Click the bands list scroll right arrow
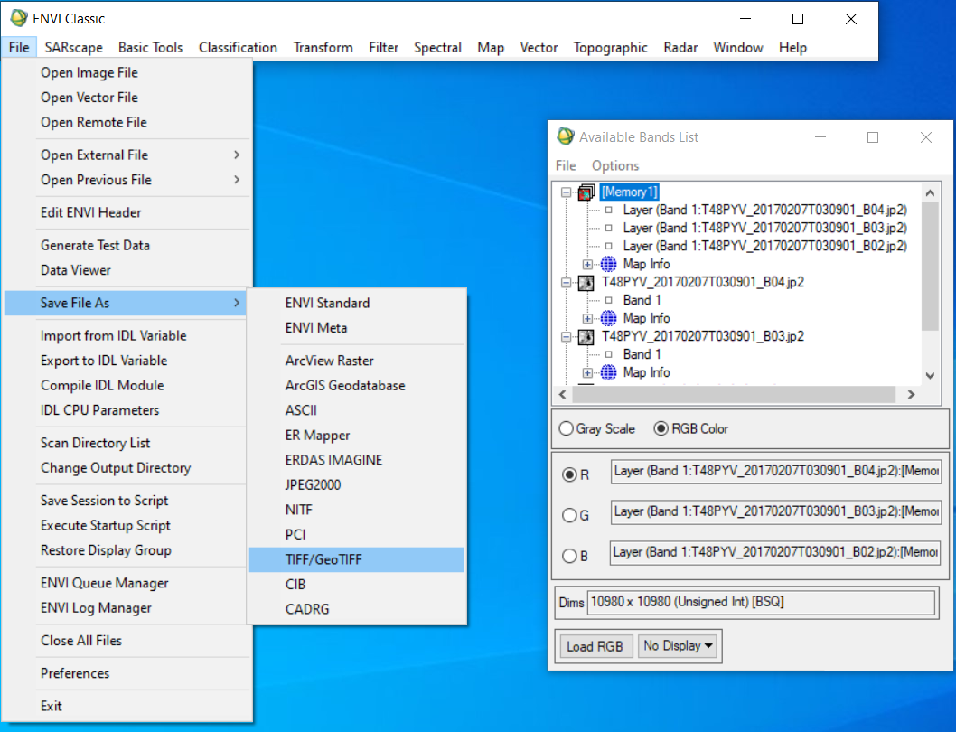The width and height of the screenshot is (956, 732). coord(911,395)
